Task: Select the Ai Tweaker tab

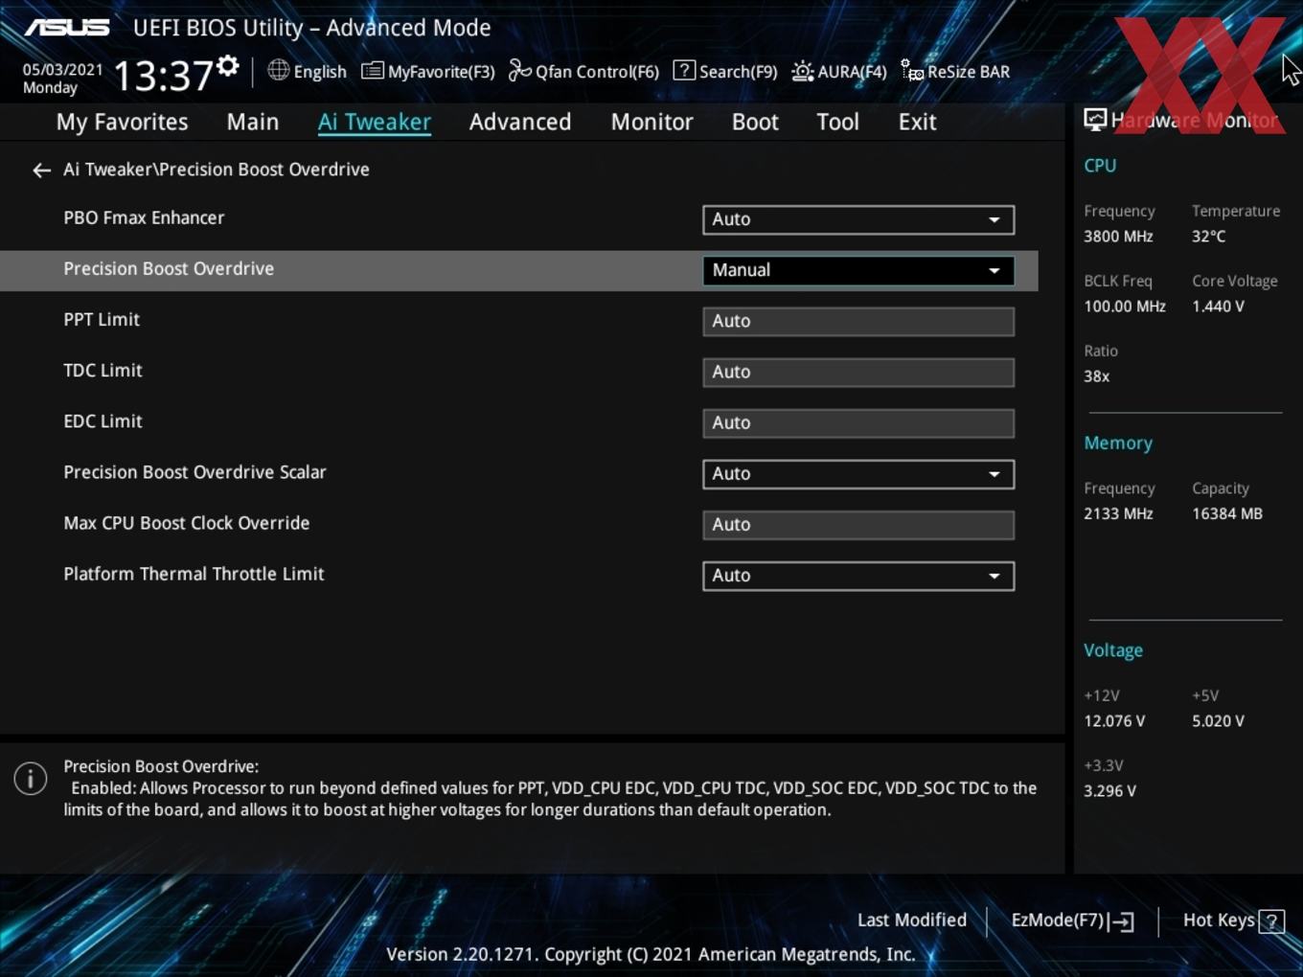Action: tap(375, 122)
